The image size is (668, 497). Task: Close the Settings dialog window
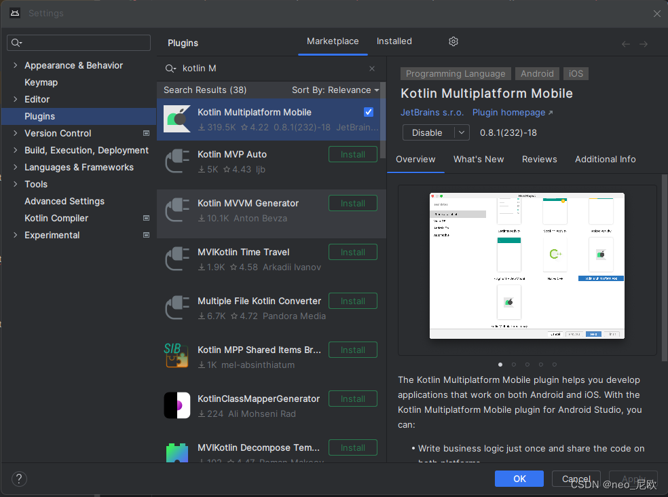[x=657, y=14]
